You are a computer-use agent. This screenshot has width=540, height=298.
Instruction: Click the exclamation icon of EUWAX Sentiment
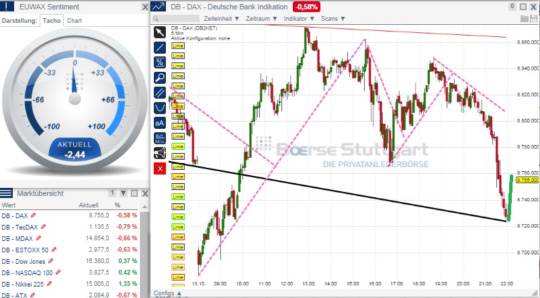click(x=7, y=6)
